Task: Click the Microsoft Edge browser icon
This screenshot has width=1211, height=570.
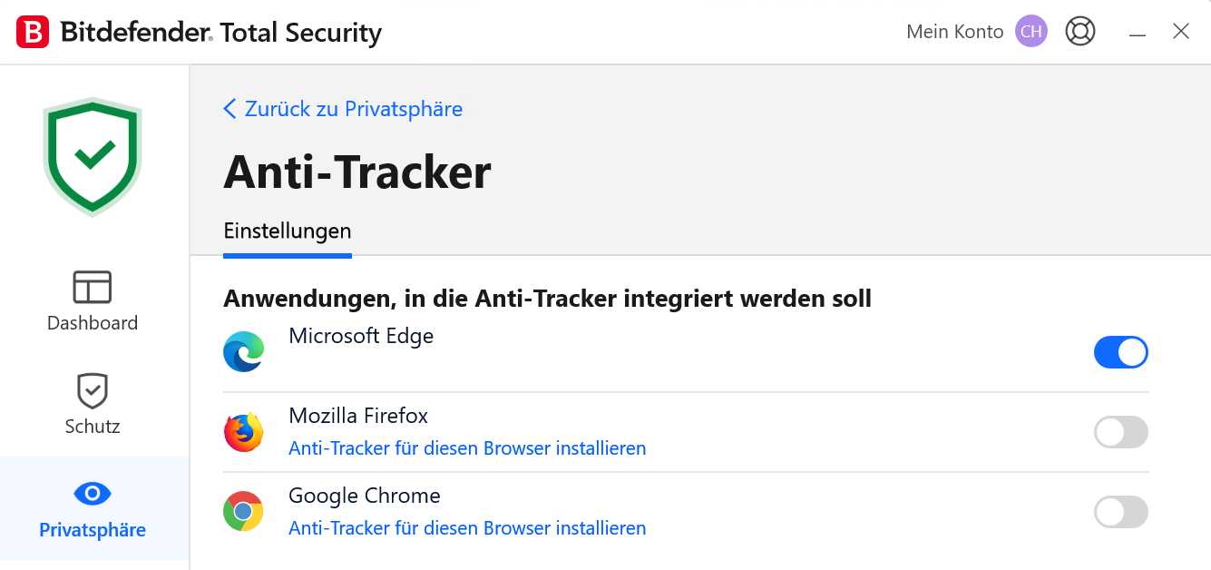Action: tap(243, 351)
